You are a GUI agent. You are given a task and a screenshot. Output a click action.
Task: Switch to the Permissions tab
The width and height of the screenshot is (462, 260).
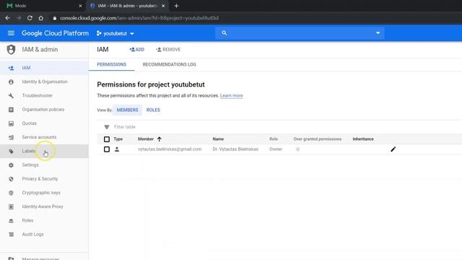(112, 64)
